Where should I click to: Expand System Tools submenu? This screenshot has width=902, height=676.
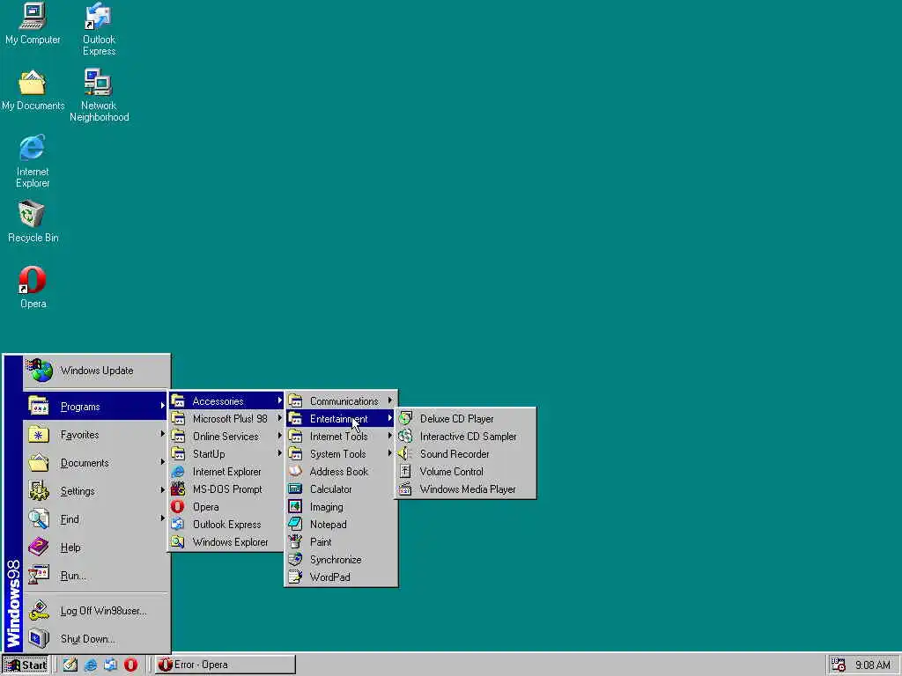tap(341, 454)
